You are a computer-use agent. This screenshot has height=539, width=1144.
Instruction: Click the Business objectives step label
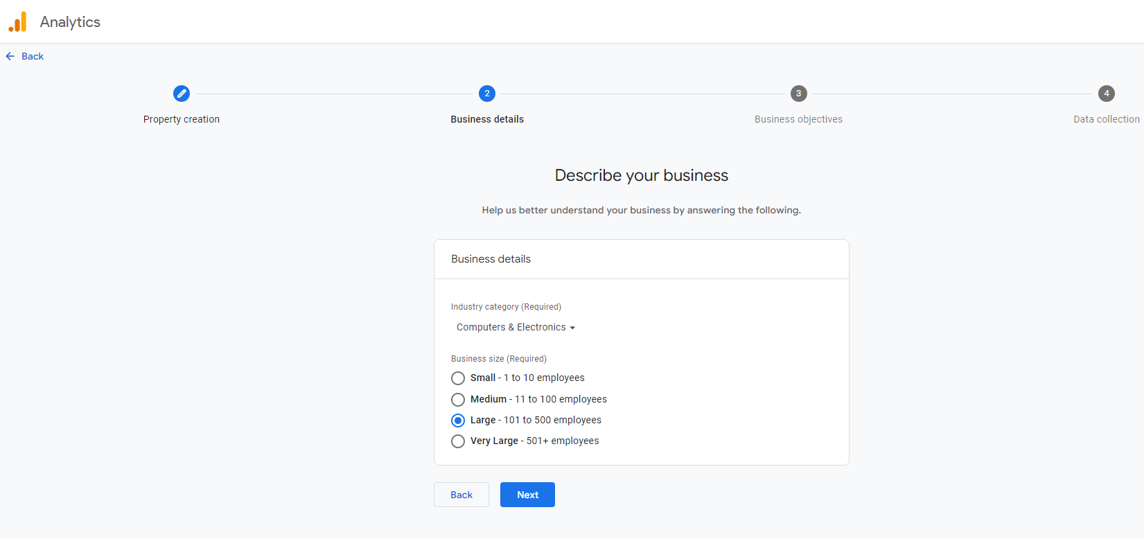[798, 119]
